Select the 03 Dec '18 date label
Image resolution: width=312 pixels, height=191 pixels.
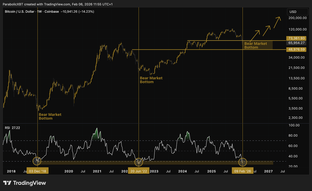coord(37,171)
